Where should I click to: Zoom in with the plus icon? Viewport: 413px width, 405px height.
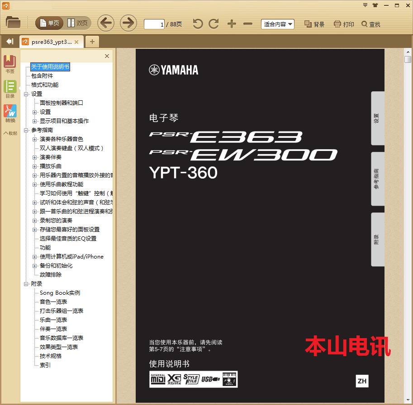(x=232, y=24)
